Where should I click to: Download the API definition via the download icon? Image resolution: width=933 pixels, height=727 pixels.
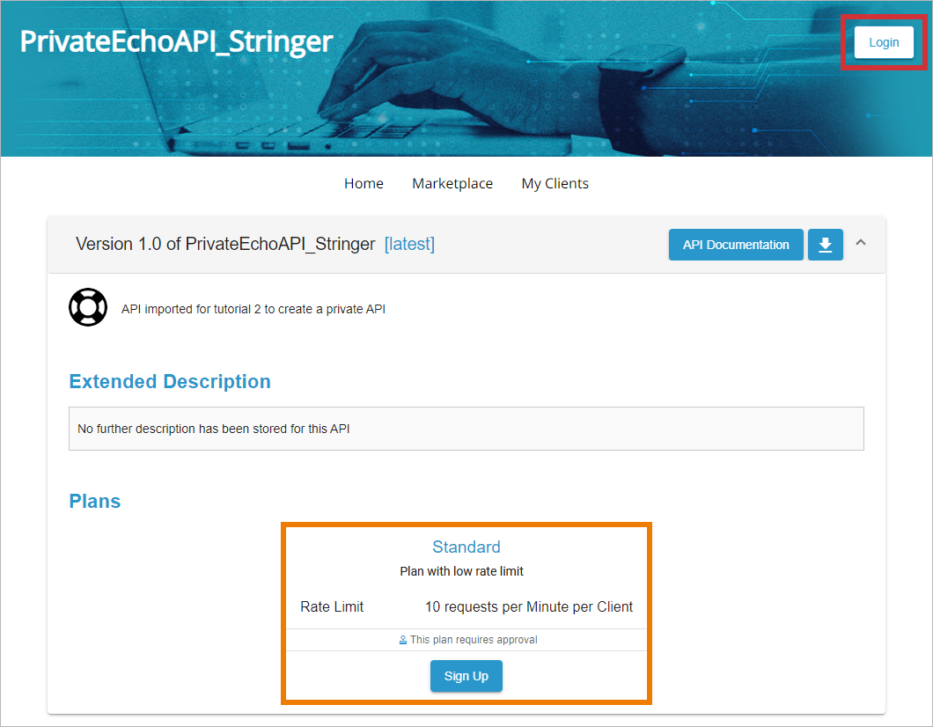click(826, 245)
